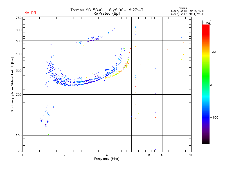Select the "mean, sd,X: 92.4, 24.0" line
This screenshot has width=225, height=169.
pos(187,14)
